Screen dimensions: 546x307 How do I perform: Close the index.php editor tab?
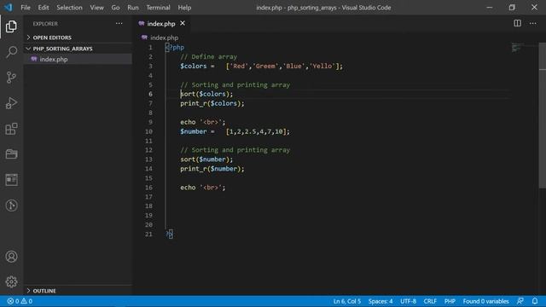pyautogui.click(x=183, y=23)
